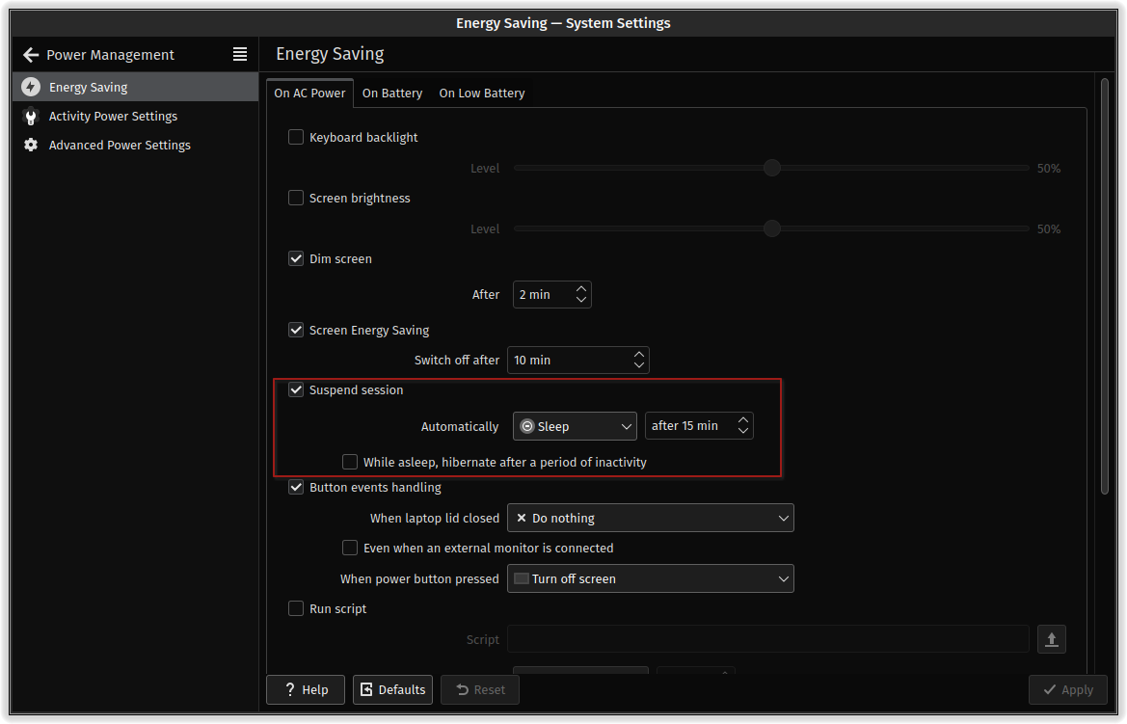Click the Script path input field

767,639
